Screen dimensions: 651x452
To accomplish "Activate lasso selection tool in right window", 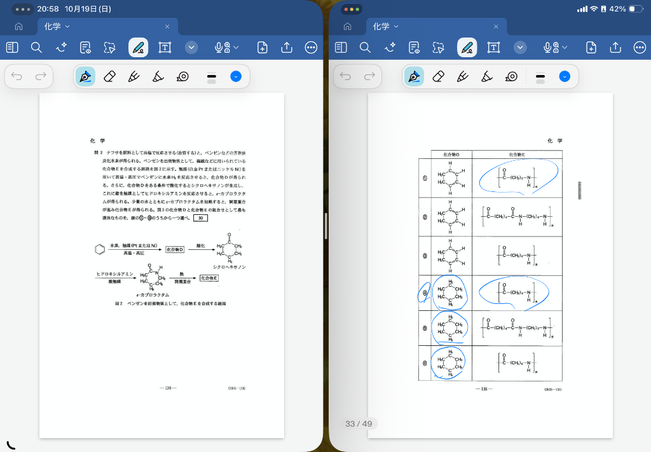I will coord(438,48).
